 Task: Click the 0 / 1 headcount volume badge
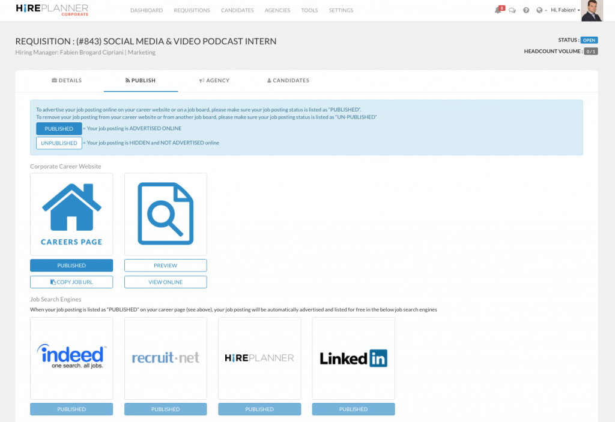(591, 52)
